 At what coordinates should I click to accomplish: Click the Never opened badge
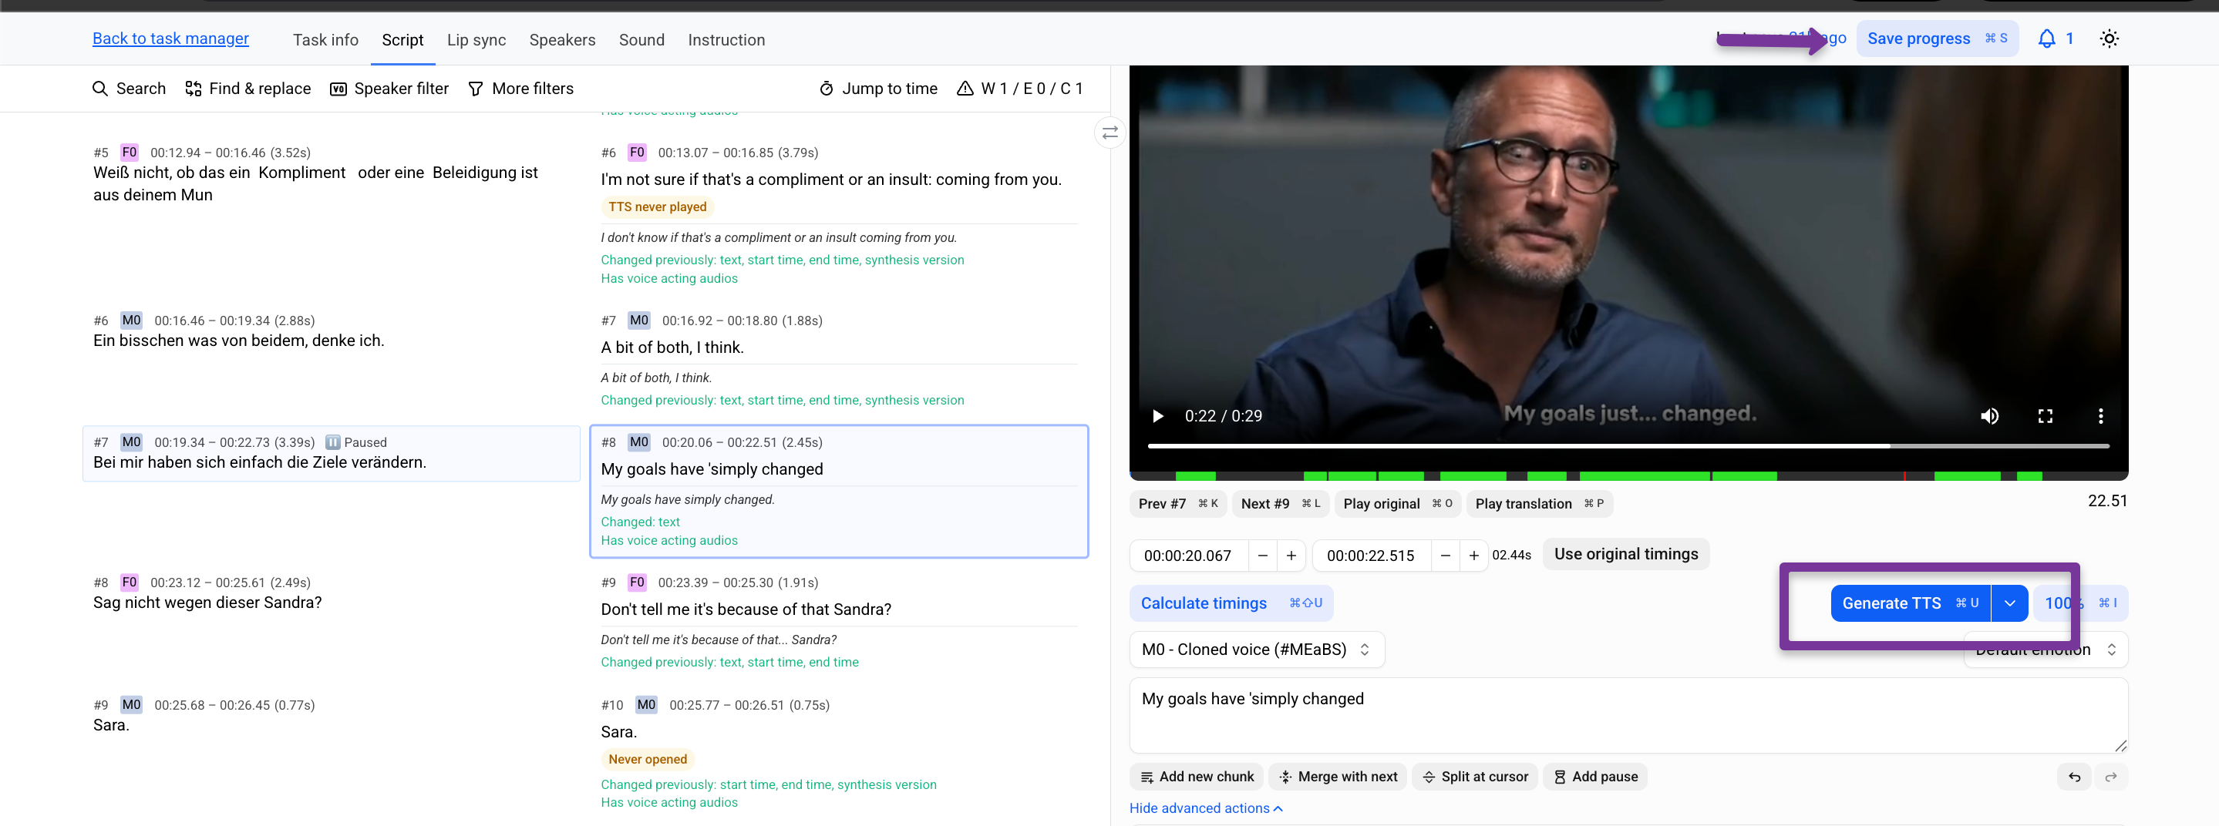click(x=648, y=760)
